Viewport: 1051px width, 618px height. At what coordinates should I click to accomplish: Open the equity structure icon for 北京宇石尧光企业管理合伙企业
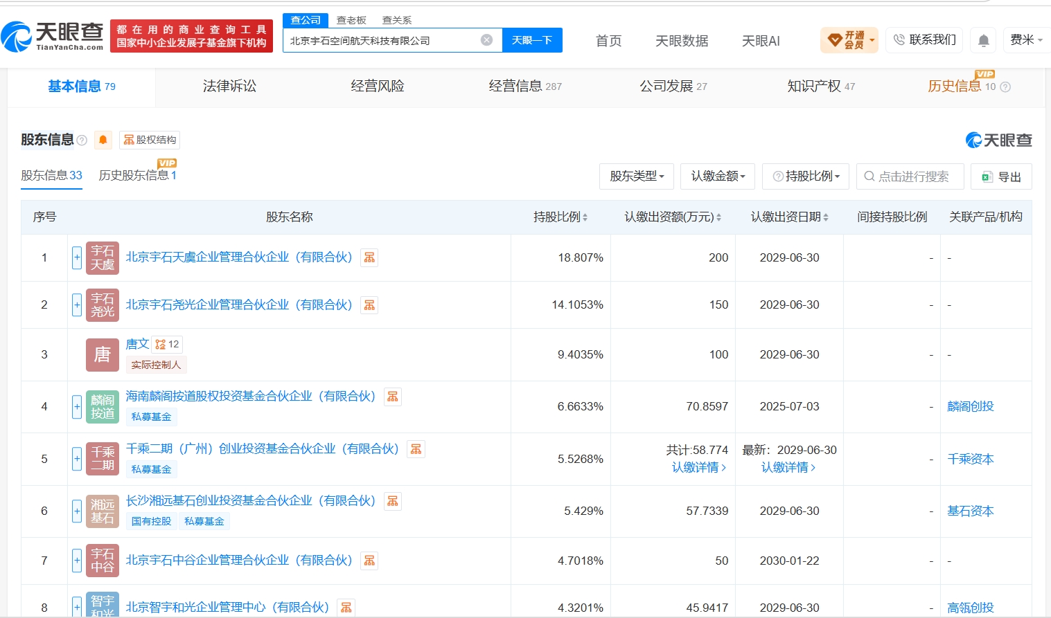pos(369,305)
